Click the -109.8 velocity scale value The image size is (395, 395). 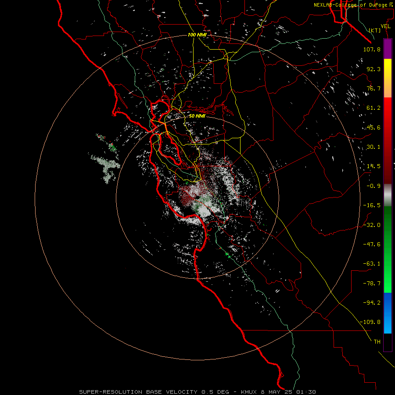point(370,322)
